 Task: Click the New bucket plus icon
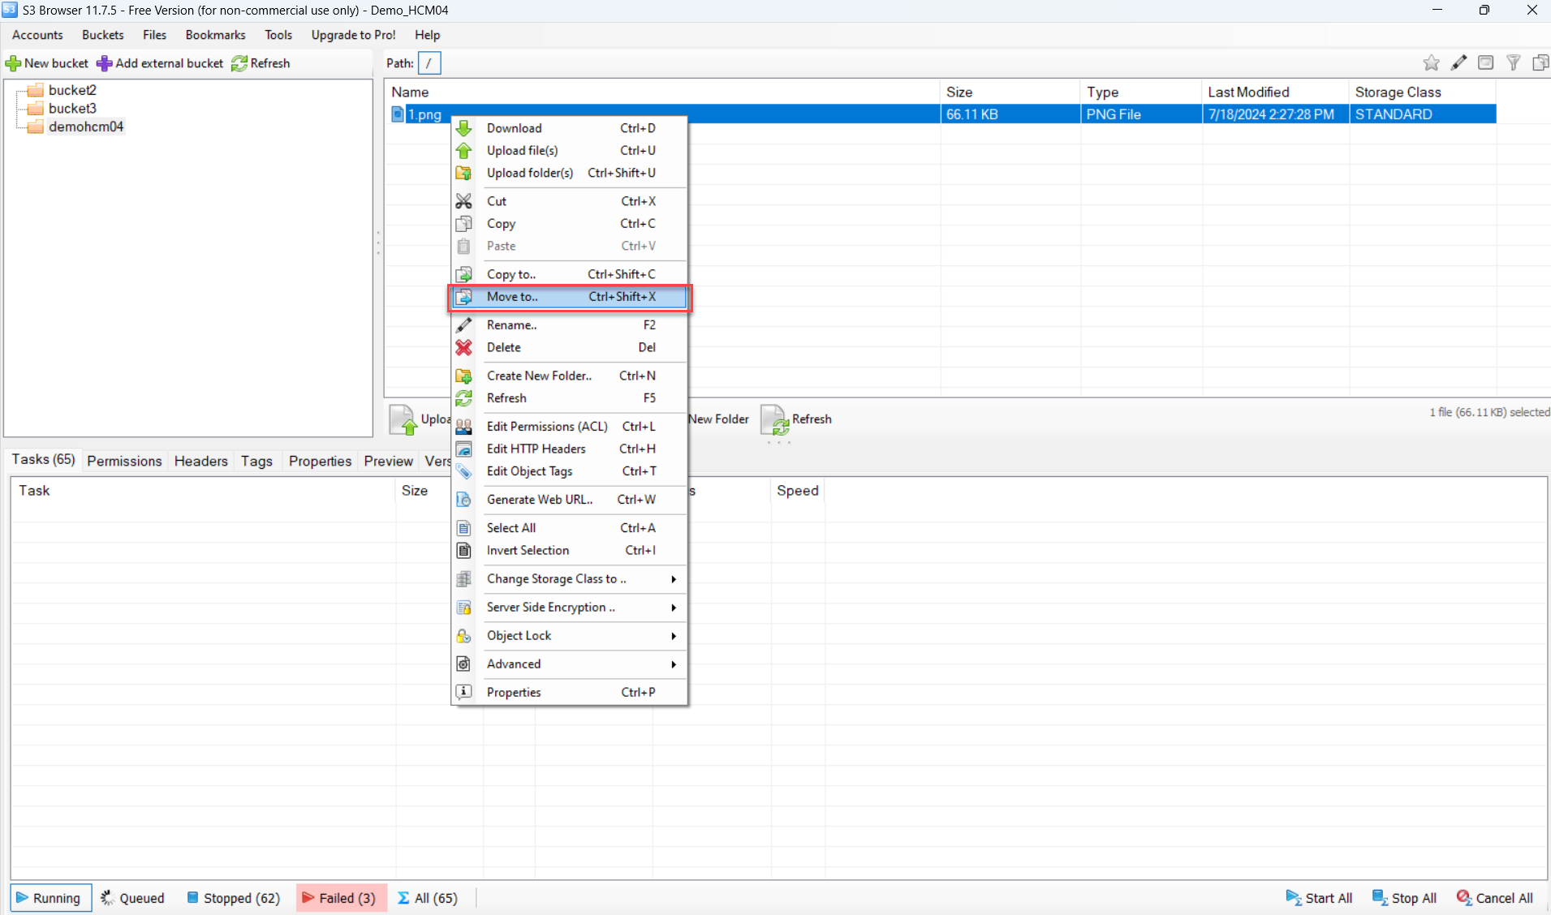coord(14,63)
